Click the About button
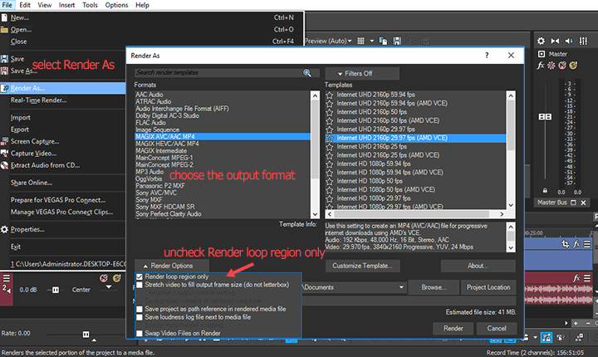The width and height of the screenshot is (598, 357). pos(478,266)
